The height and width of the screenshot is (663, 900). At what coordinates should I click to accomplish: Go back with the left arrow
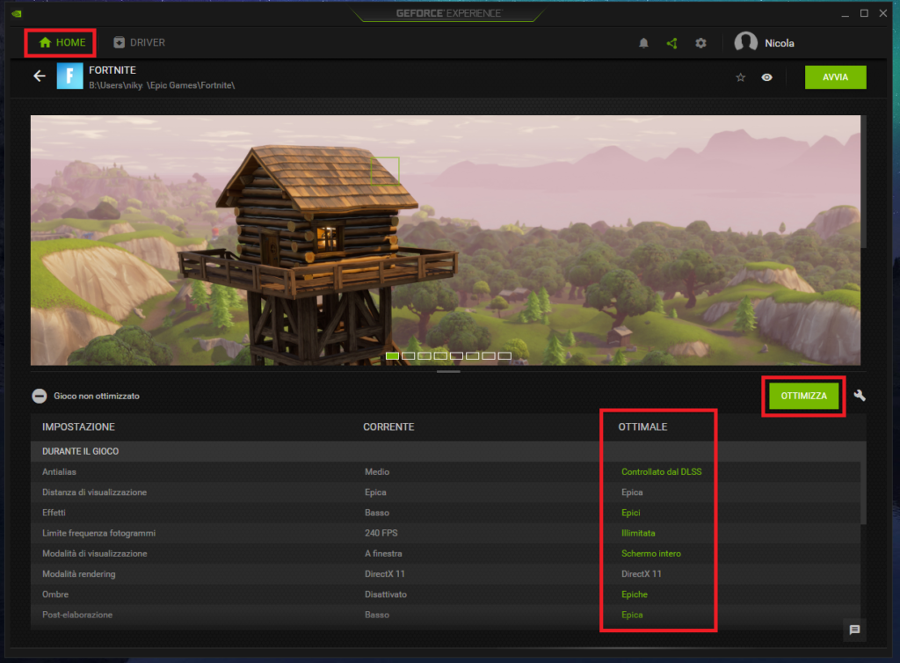coord(39,76)
